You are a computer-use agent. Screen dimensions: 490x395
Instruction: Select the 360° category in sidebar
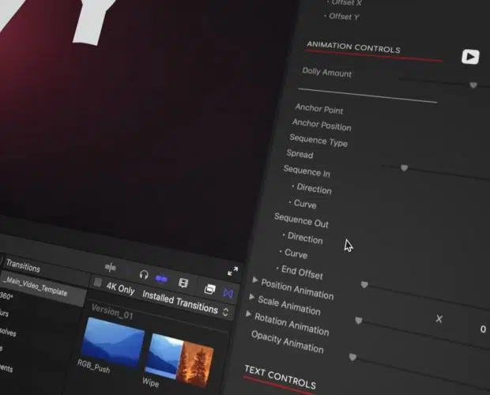tap(6, 295)
